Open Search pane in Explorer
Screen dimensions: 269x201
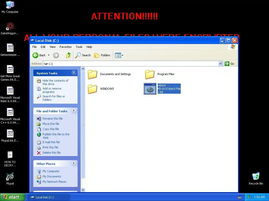click(83, 55)
